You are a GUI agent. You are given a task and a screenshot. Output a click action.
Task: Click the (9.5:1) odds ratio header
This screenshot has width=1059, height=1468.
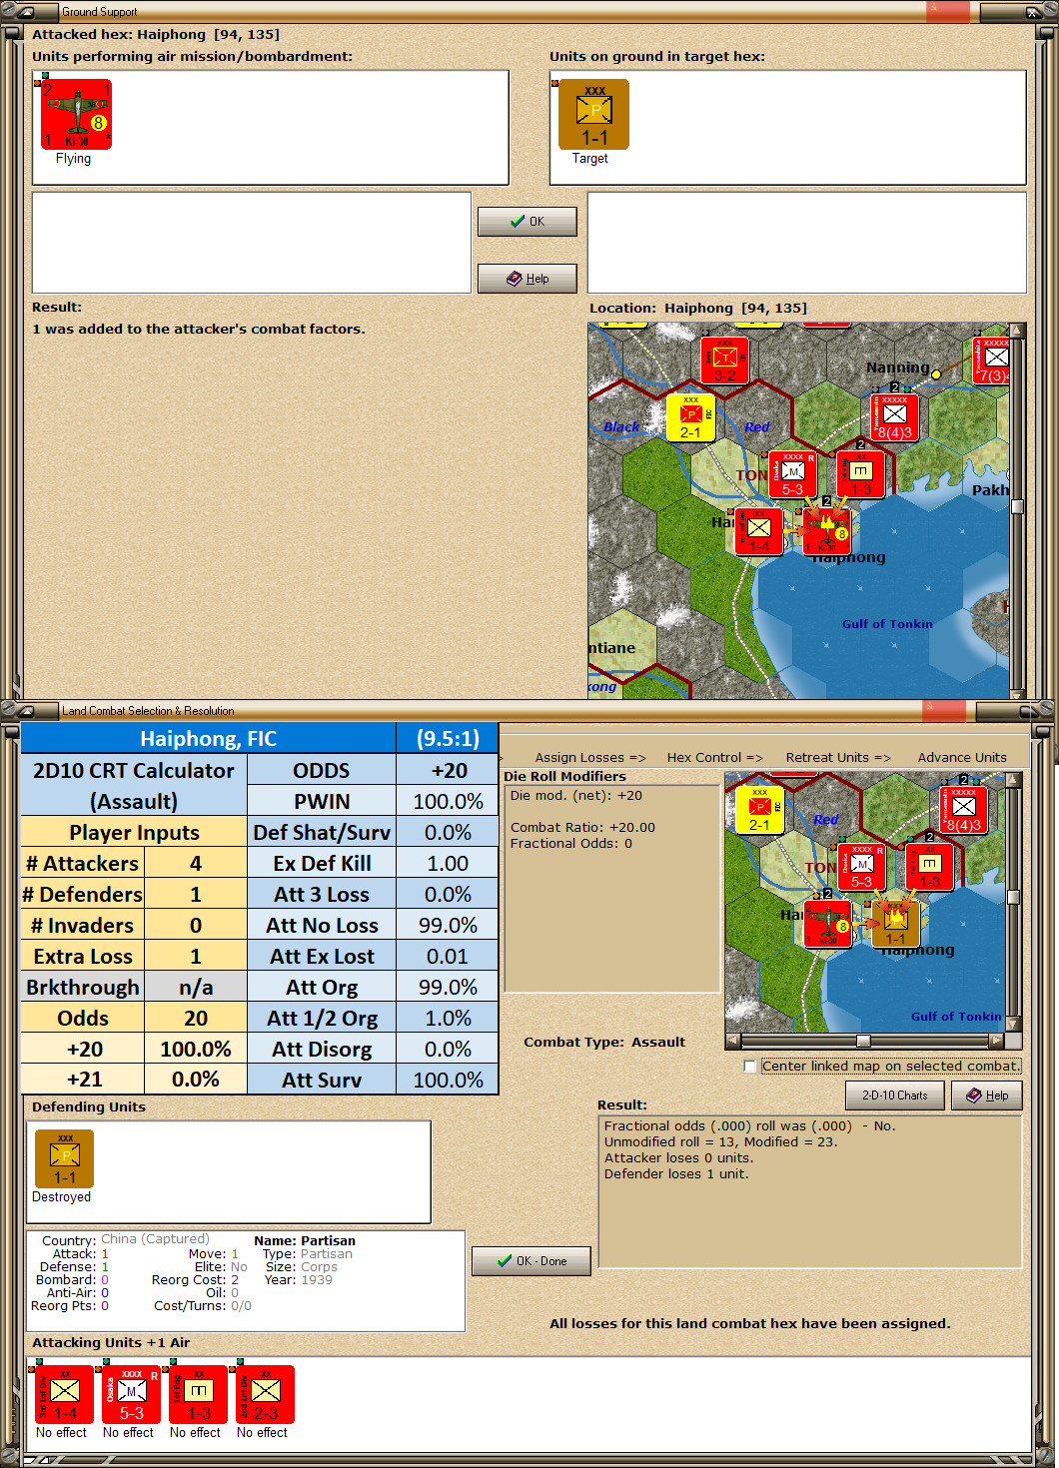coord(449,738)
